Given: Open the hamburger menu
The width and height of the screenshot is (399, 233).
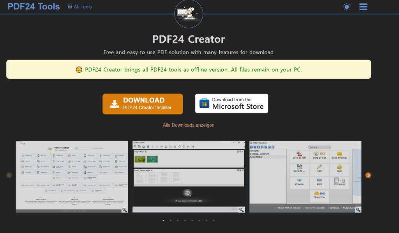Looking at the screenshot, I should click(363, 7).
